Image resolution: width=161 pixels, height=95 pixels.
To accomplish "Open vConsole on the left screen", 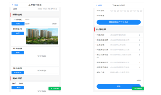I will click(55, 89).
